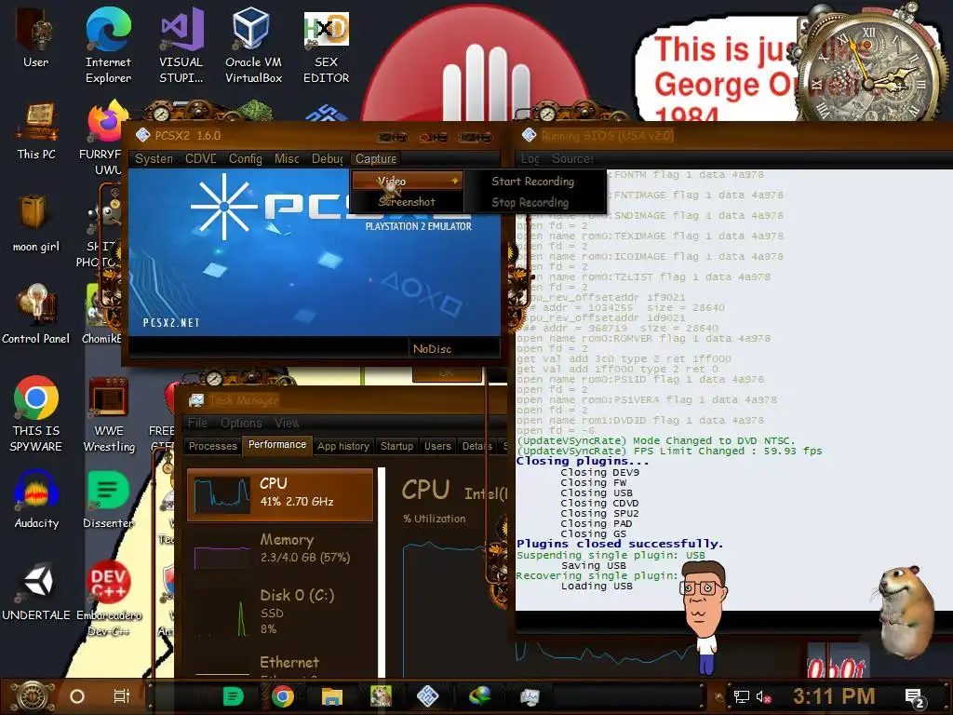Open Task View in taskbar
Image resolution: width=953 pixels, height=715 pixels.
pyautogui.click(x=122, y=696)
